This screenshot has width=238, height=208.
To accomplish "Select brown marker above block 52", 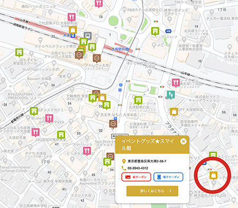I will (113, 124).
